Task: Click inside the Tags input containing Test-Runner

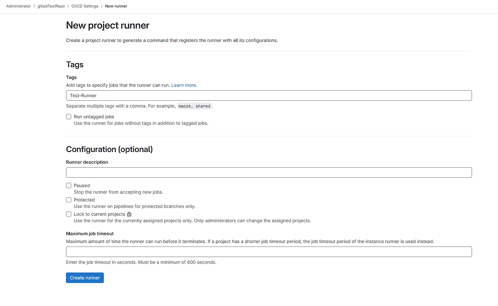Action: click(x=233, y=95)
